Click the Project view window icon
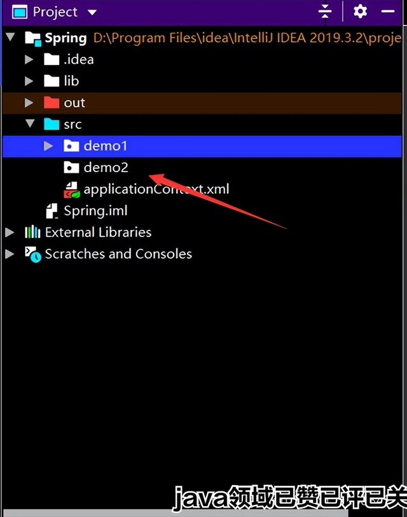 coord(20,12)
